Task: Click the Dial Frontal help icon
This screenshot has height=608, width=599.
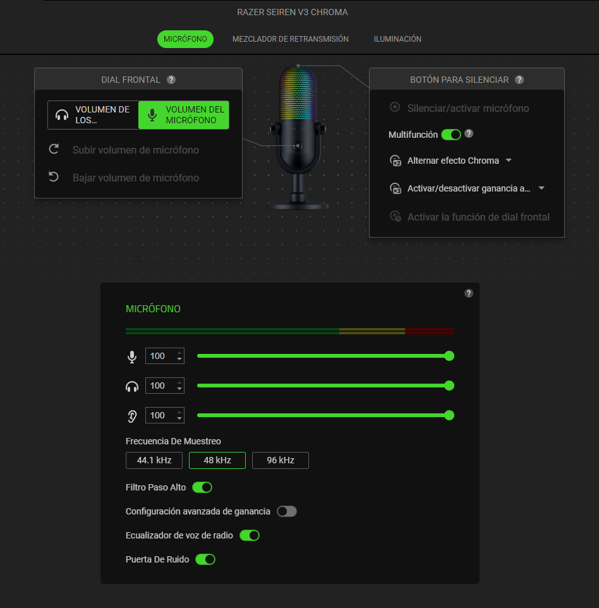Action: 171,80
